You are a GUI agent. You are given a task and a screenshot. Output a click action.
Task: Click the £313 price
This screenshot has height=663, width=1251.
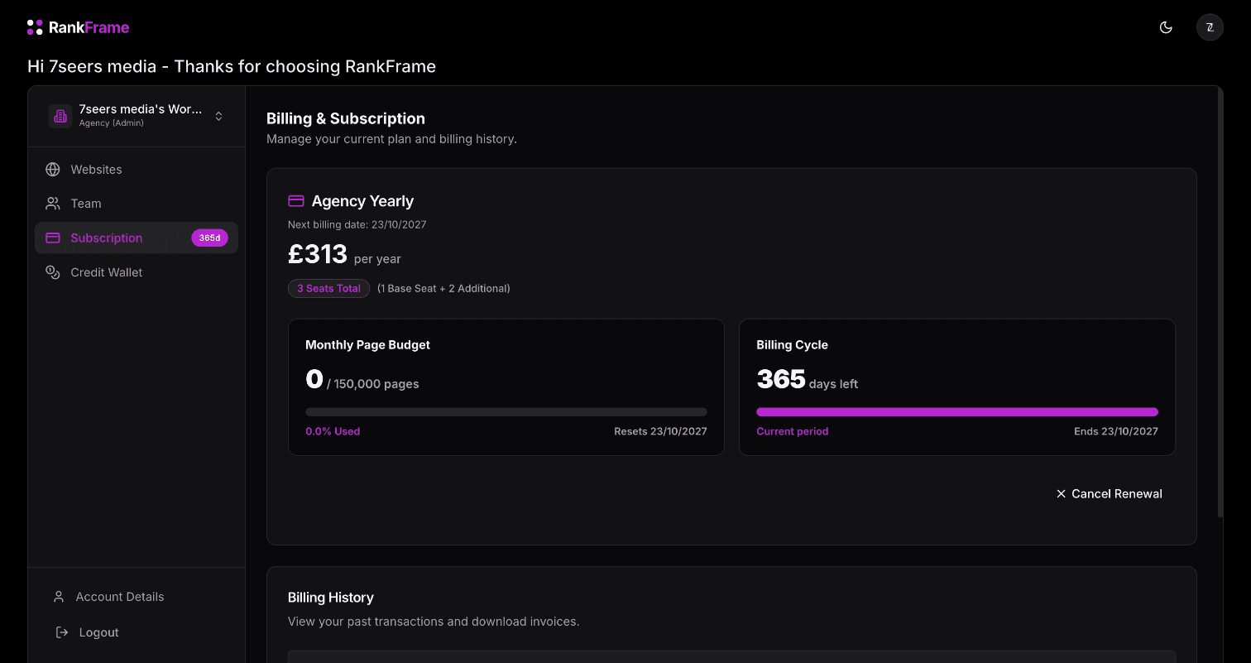click(x=317, y=255)
